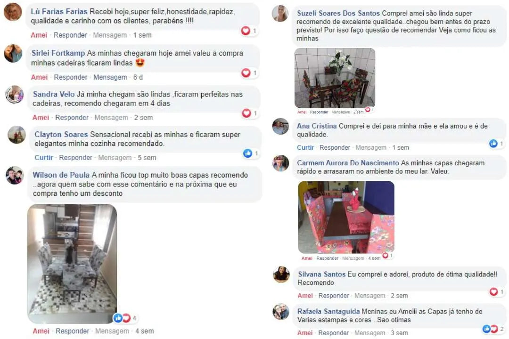Open Suzeli Soares Dos Santos profile link
The image size is (509, 339).
click(x=338, y=13)
